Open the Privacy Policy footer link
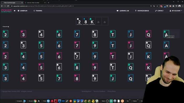 click(x=112, y=92)
